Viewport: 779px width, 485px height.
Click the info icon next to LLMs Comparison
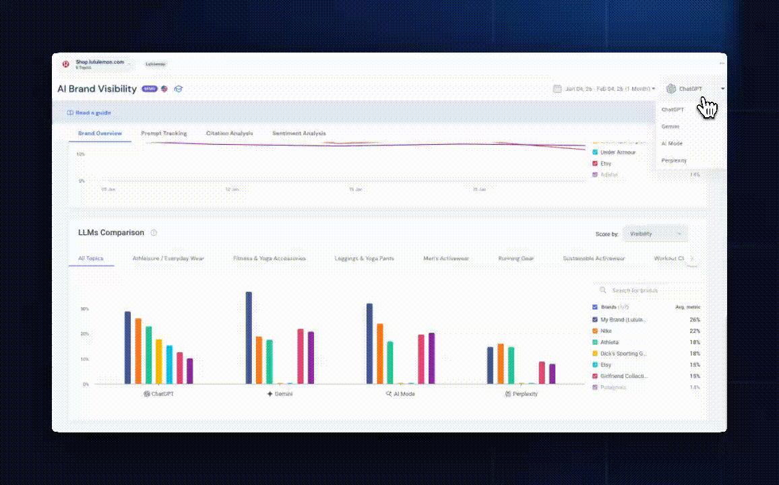point(154,233)
